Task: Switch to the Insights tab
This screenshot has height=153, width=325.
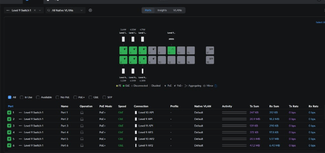Action: [x=162, y=10]
